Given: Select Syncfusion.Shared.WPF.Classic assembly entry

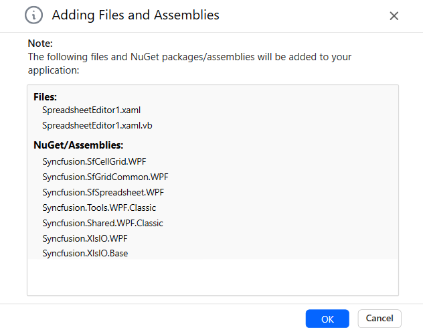Looking at the screenshot, I should click(102, 223).
